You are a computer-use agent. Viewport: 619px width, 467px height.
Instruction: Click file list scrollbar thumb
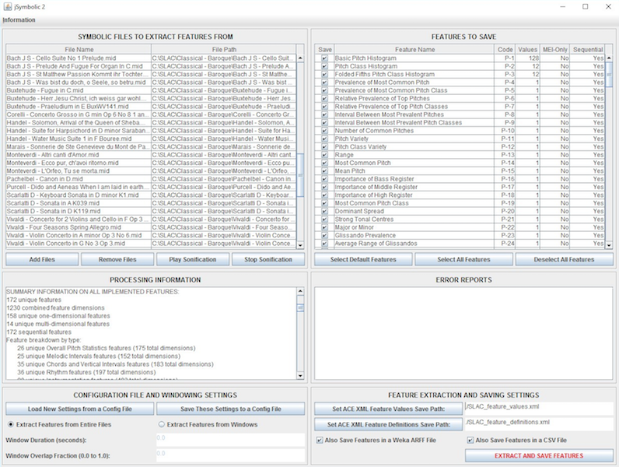pyautogui.click(x=300, y=175)
